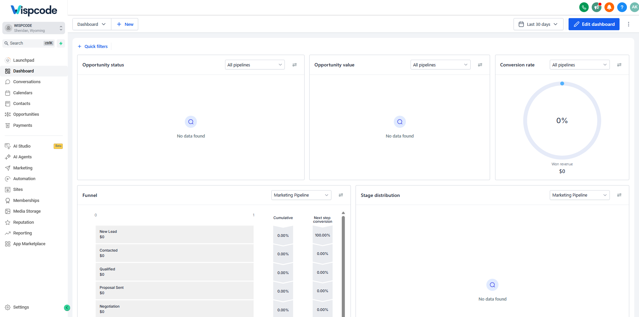Click the New Lead funnel bar
This screenshot has width=639, height=317.
click(174, 234)
